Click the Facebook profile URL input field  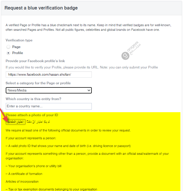[x=49, y=75]
